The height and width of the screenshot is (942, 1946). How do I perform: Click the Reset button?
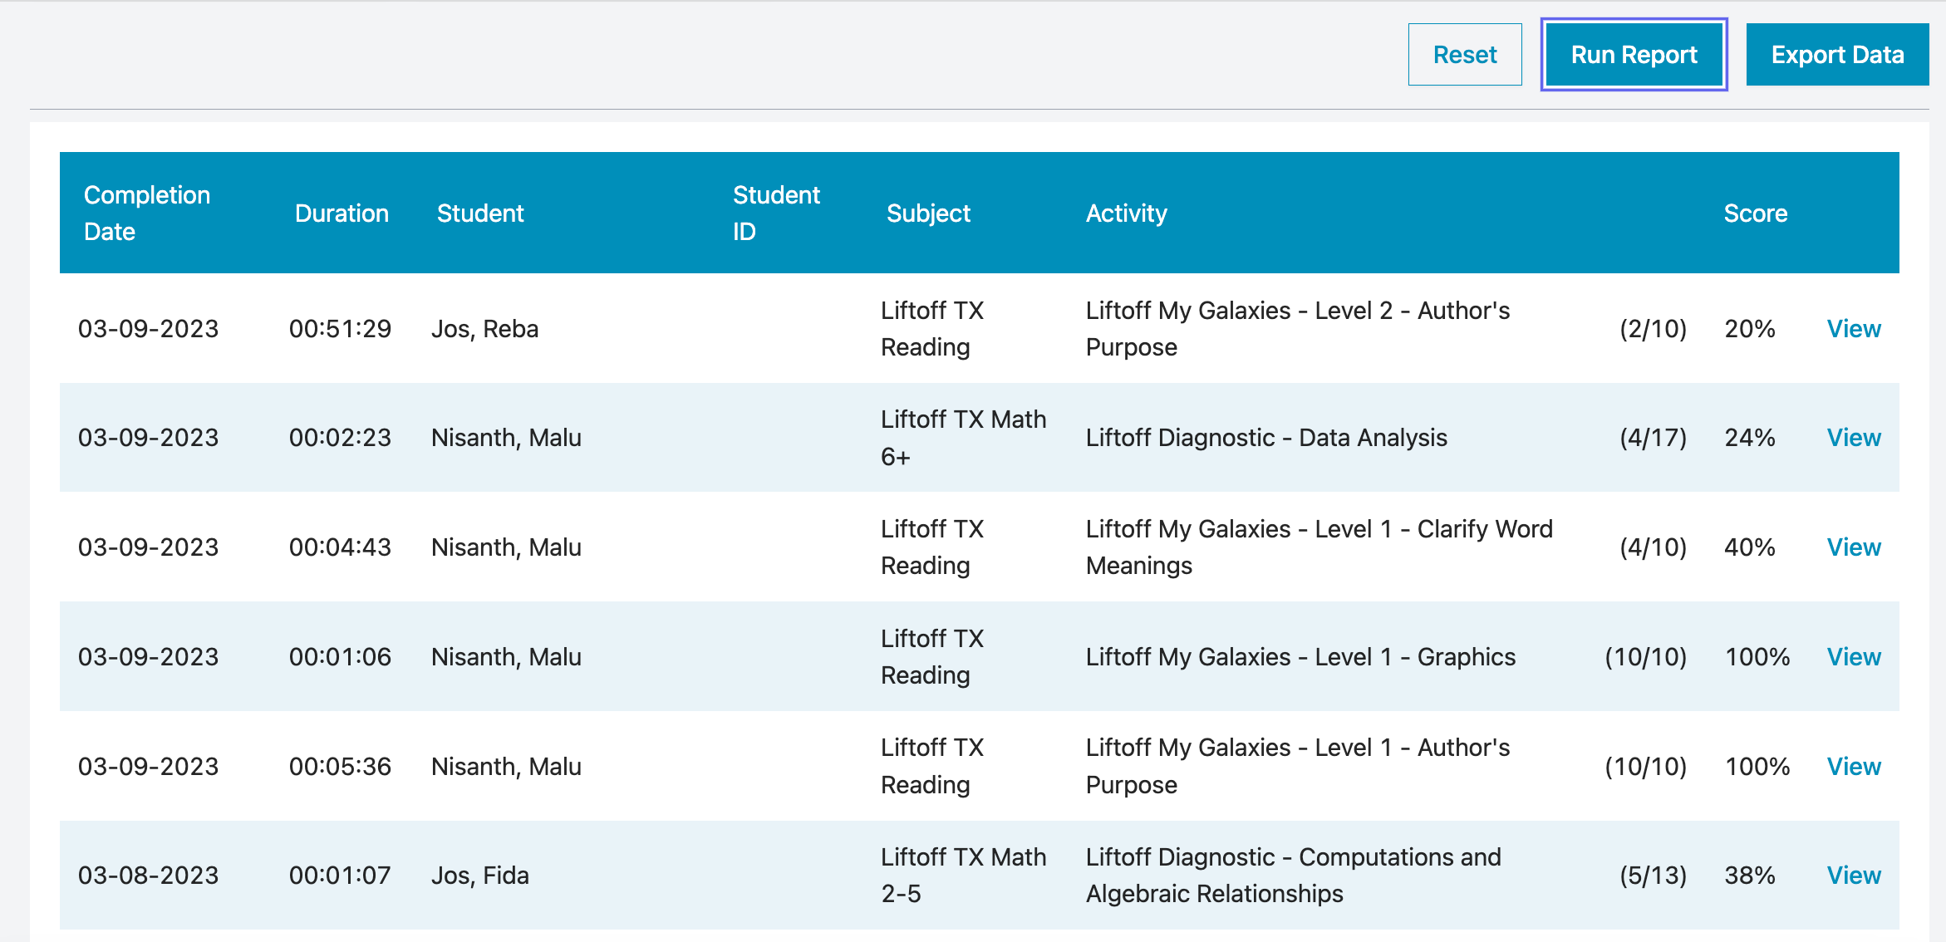click(1465, 55)
